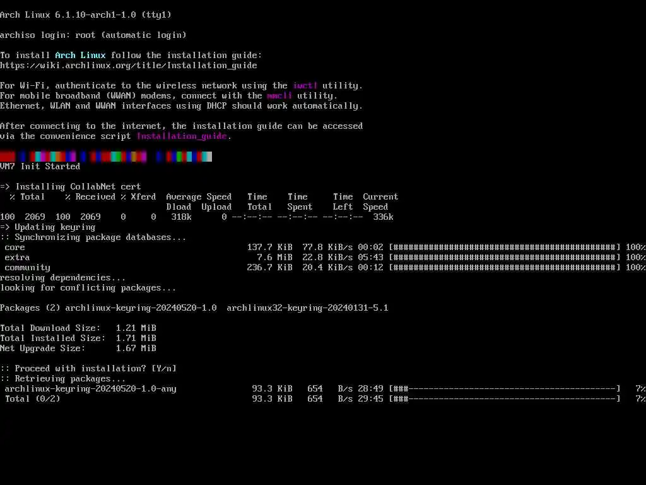Click the magenta 'iwctl' utility name
The width and height of the screenshot is (646, 485).
305,85
